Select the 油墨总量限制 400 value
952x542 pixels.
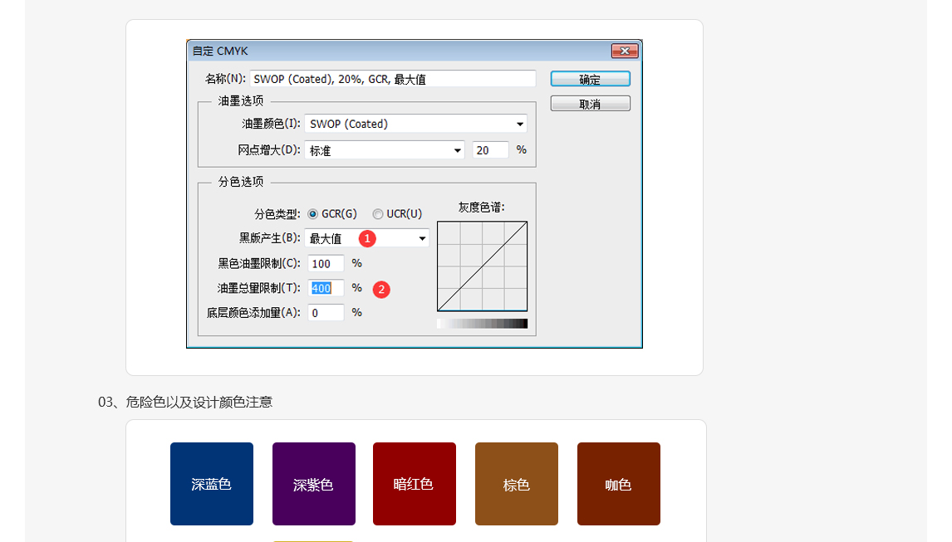(x=325, y=288)
